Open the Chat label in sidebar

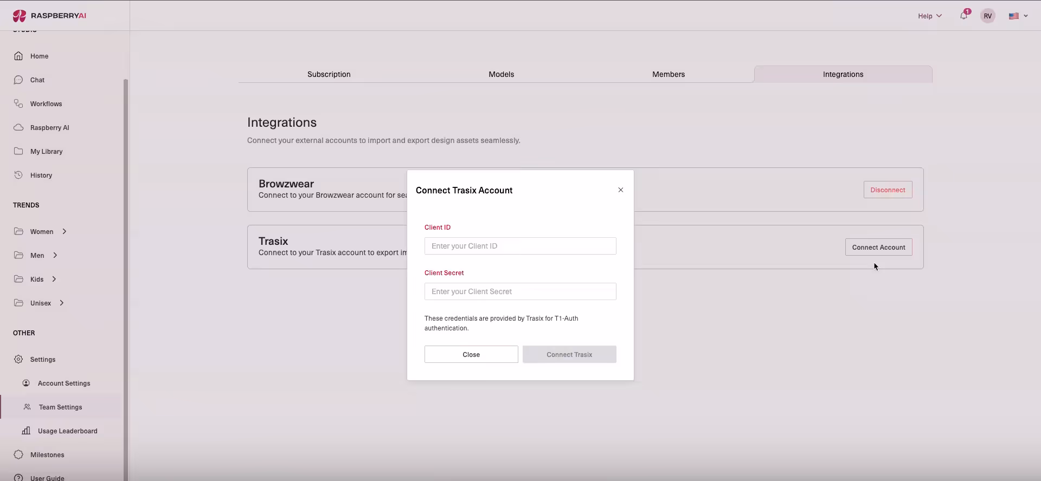[x=37, y=80]
